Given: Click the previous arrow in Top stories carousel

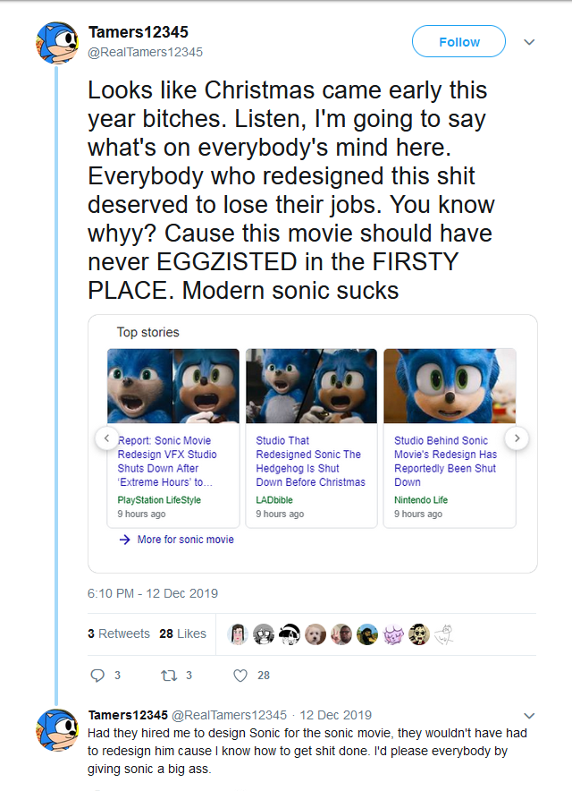Looking at the screenshot, I should click(x=105, y=438).
